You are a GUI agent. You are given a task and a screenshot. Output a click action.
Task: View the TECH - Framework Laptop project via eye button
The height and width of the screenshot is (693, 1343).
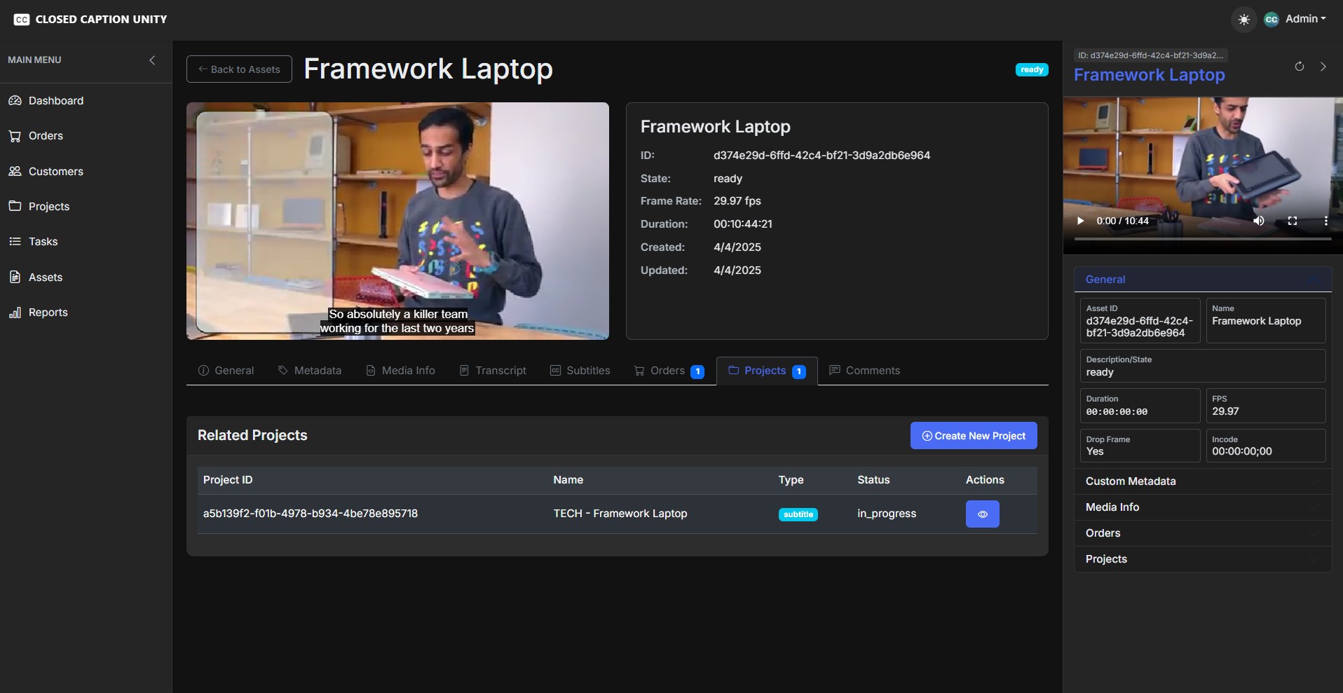coord(981,514)
